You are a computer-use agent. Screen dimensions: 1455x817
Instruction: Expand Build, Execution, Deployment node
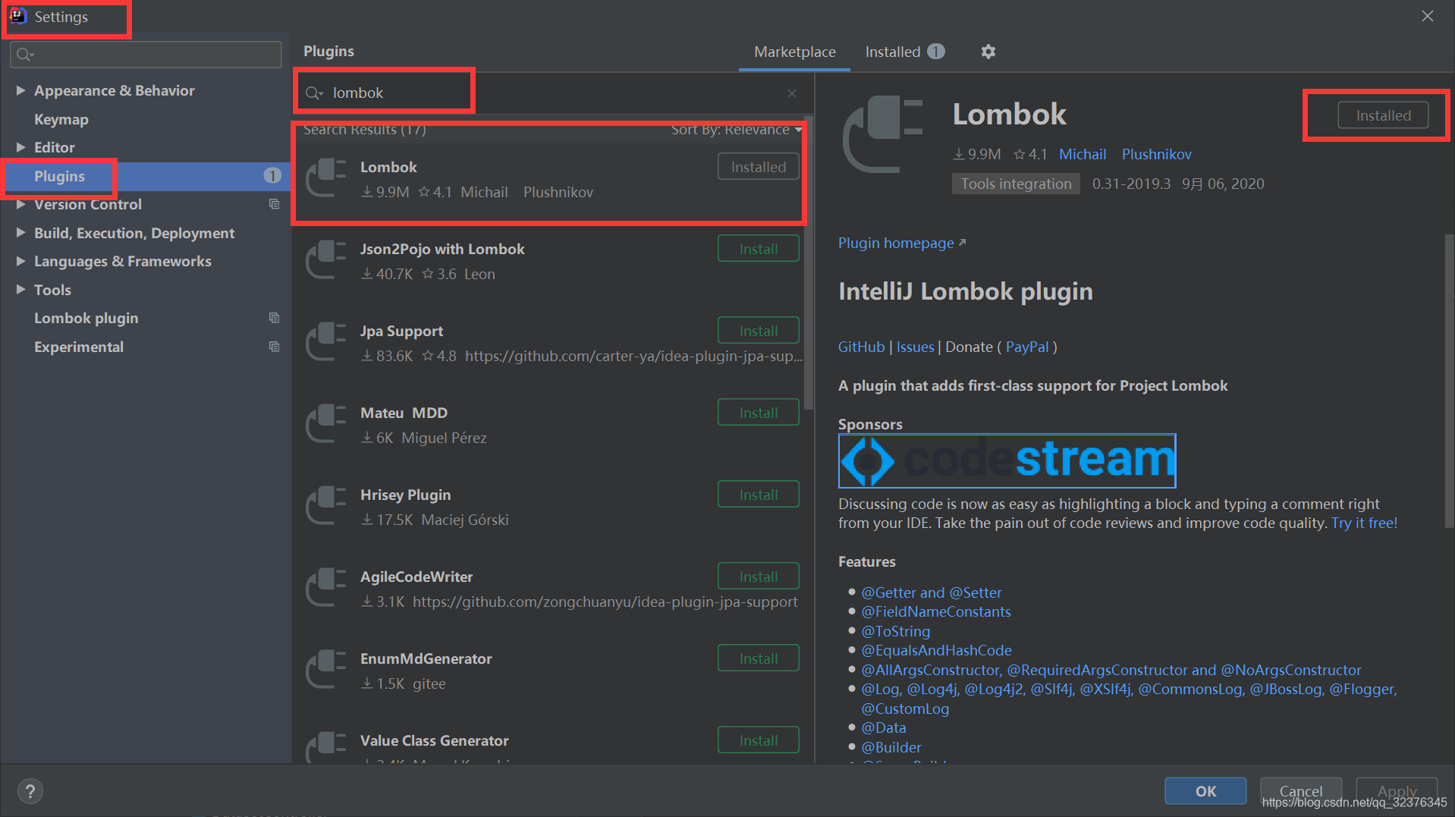pos(20,233)
